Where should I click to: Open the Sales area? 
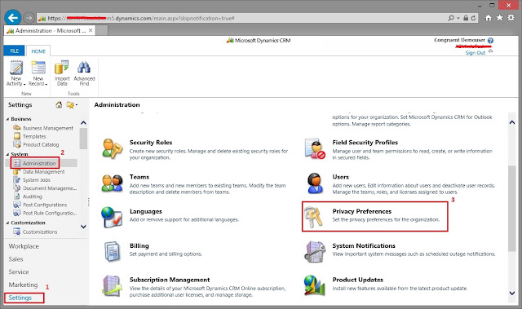pos(15,259)
